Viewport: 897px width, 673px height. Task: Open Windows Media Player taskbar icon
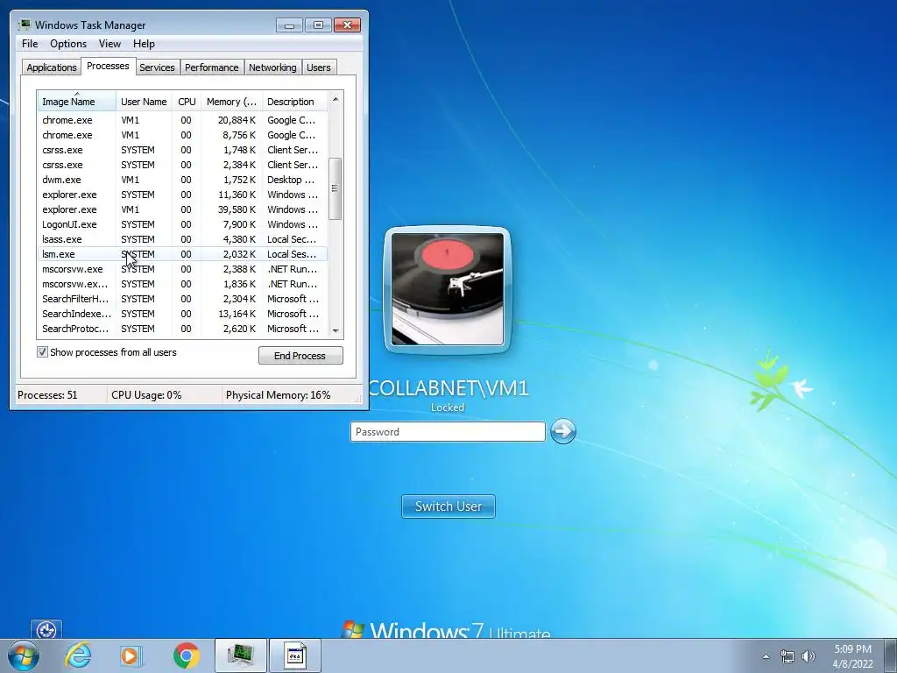point(131,655)
